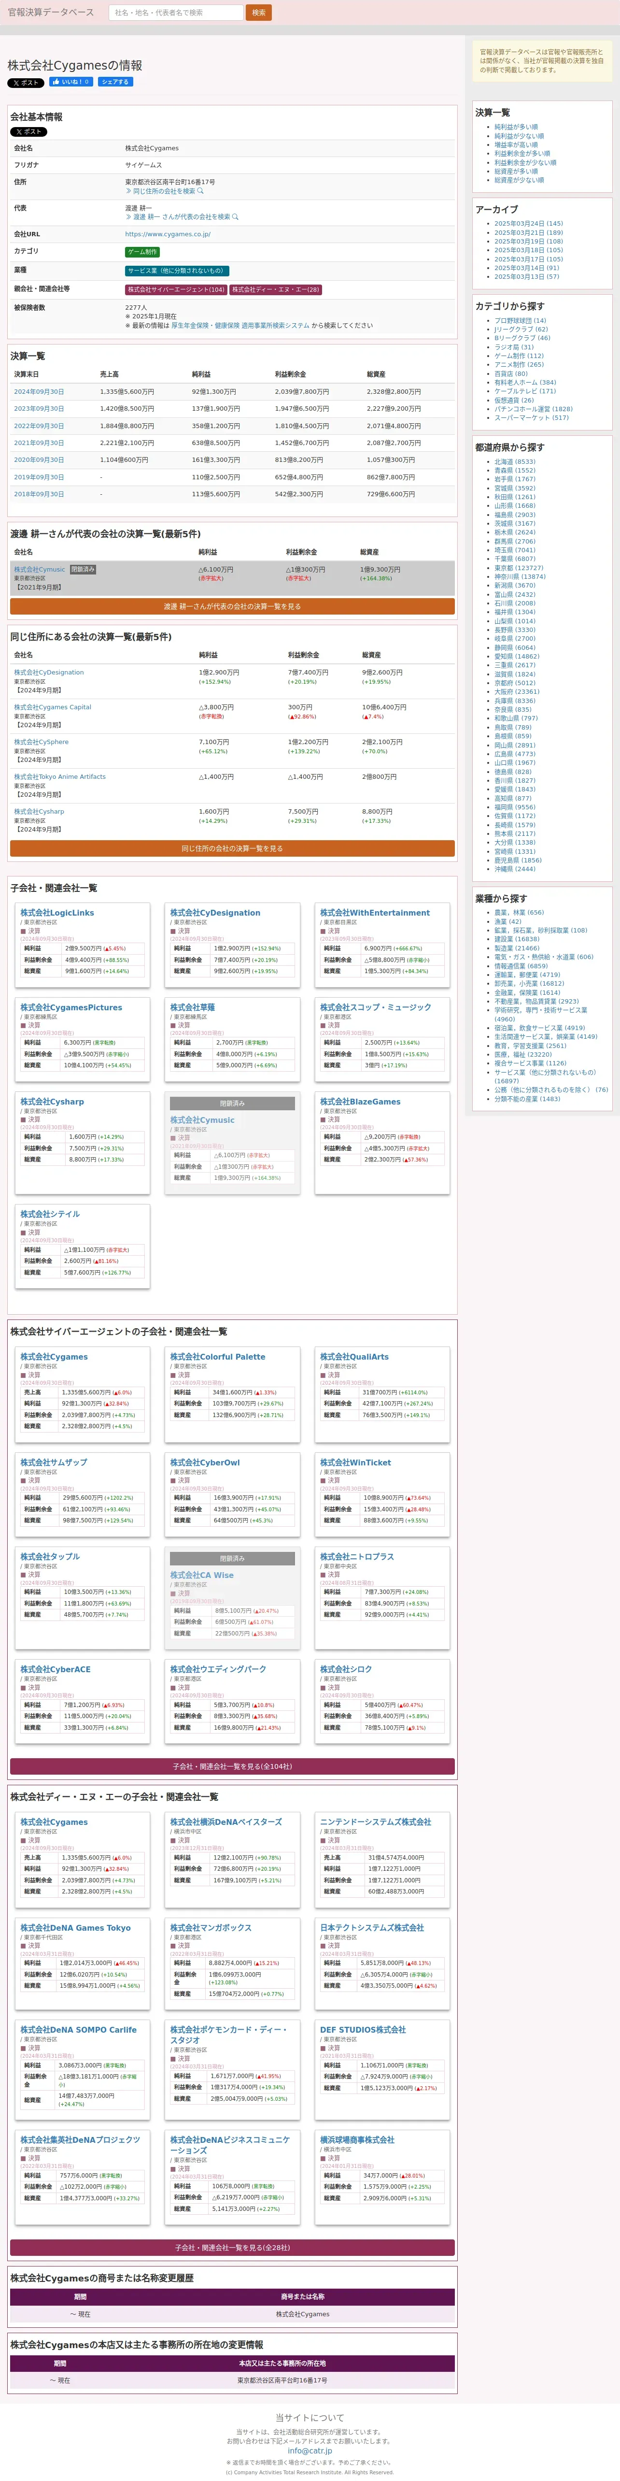Click the Facebook シェアする share button
This screenshot has height=2481, width=620.
(x=114, y=82)
